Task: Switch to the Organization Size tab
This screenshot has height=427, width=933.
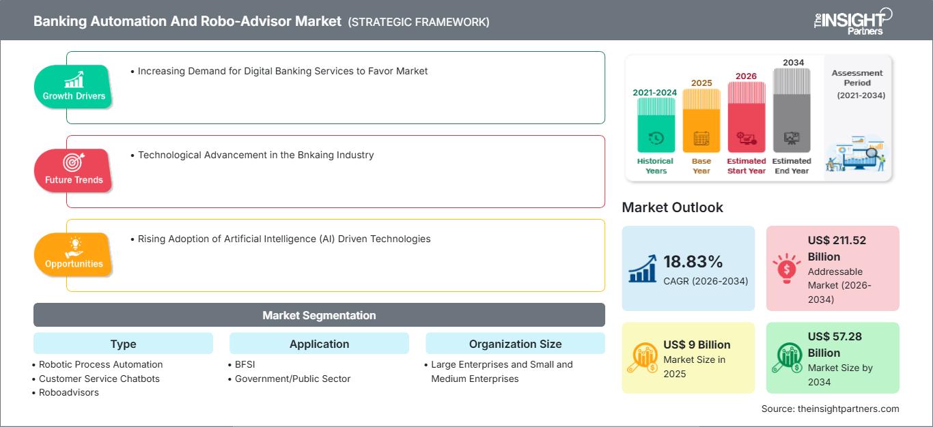Action: click(x=515, y=344)
